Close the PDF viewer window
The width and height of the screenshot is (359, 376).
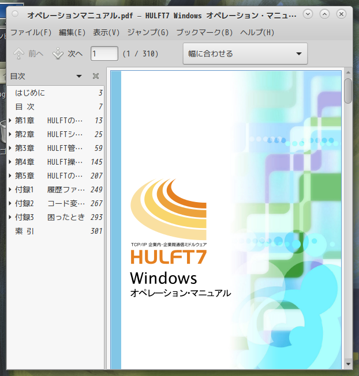[x=341, y=14]
